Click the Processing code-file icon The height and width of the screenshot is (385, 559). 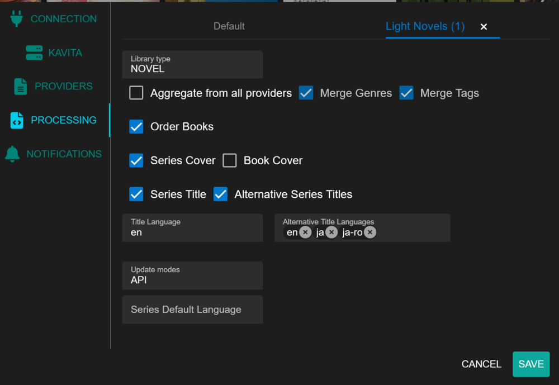pos(17,120)
